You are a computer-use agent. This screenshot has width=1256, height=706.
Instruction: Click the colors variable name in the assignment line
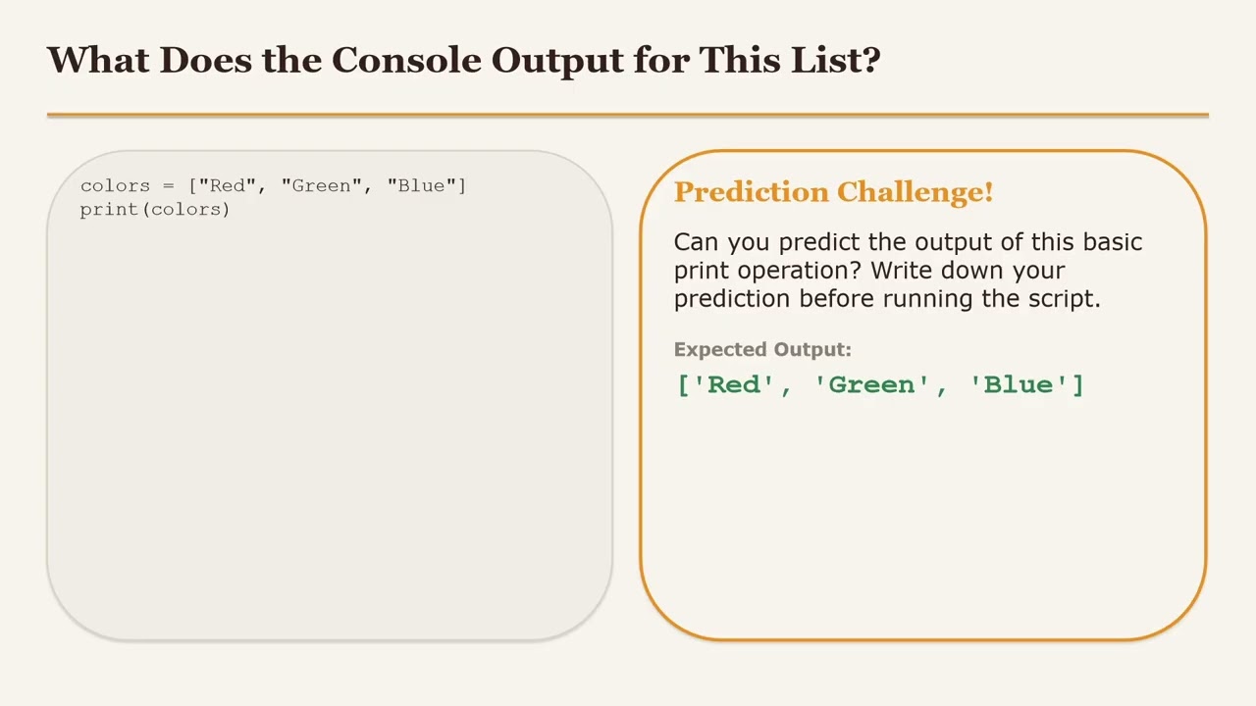(x=115, y=185)
